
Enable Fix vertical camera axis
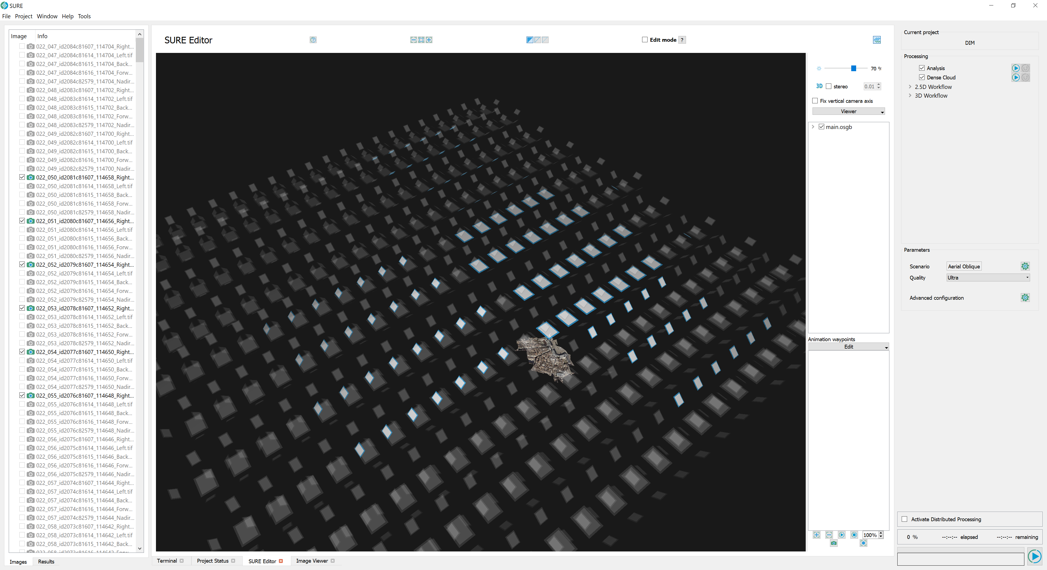tap(815, 101)
